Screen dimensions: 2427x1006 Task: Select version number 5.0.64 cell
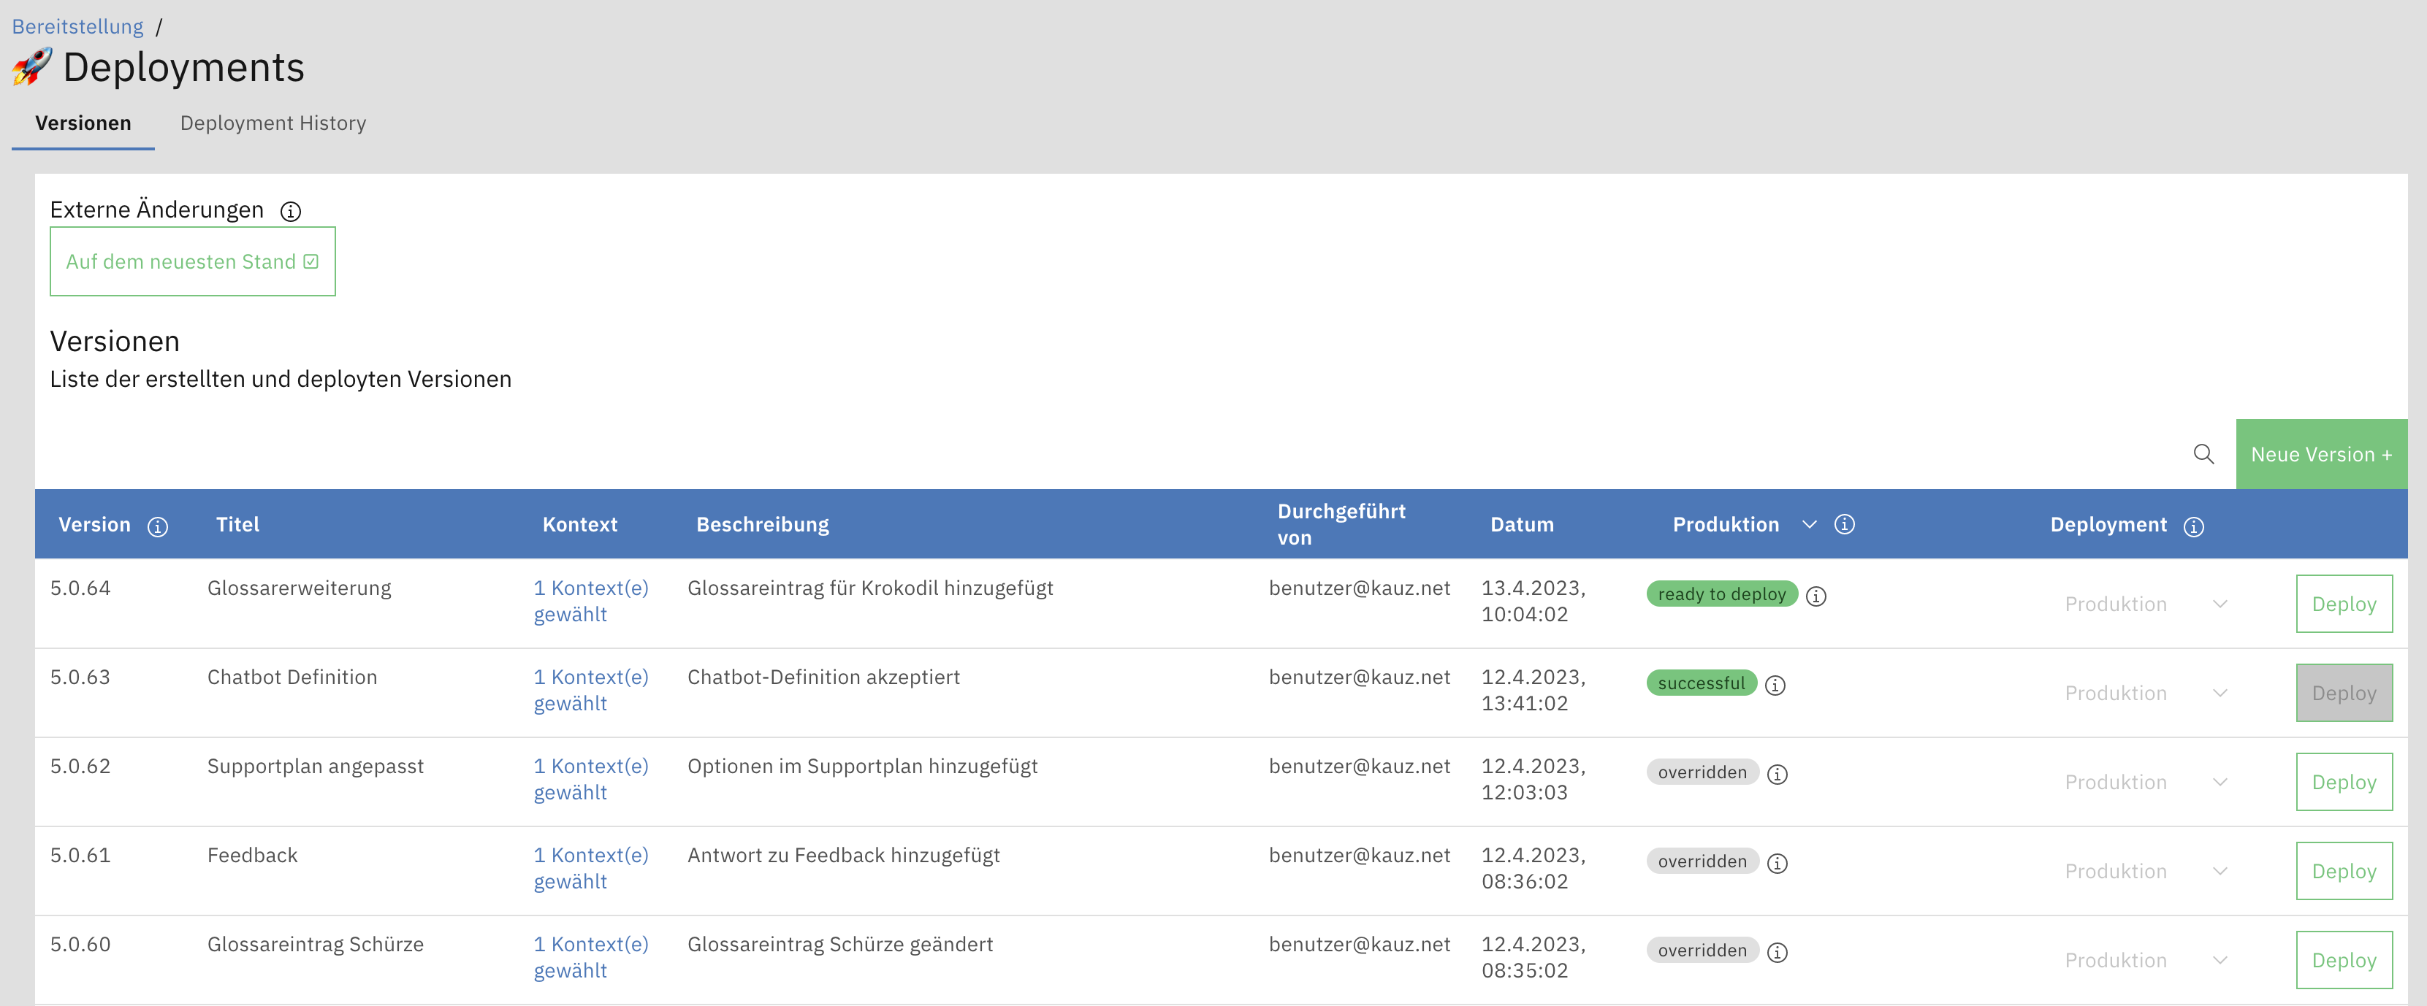[80, 588]
